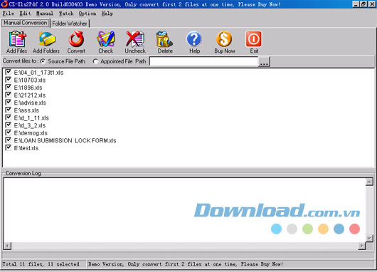Select the file name E:\04_01_173t1.xls
Image resolution: width=377 pixels, height=272 pixels.
(38, 73)
